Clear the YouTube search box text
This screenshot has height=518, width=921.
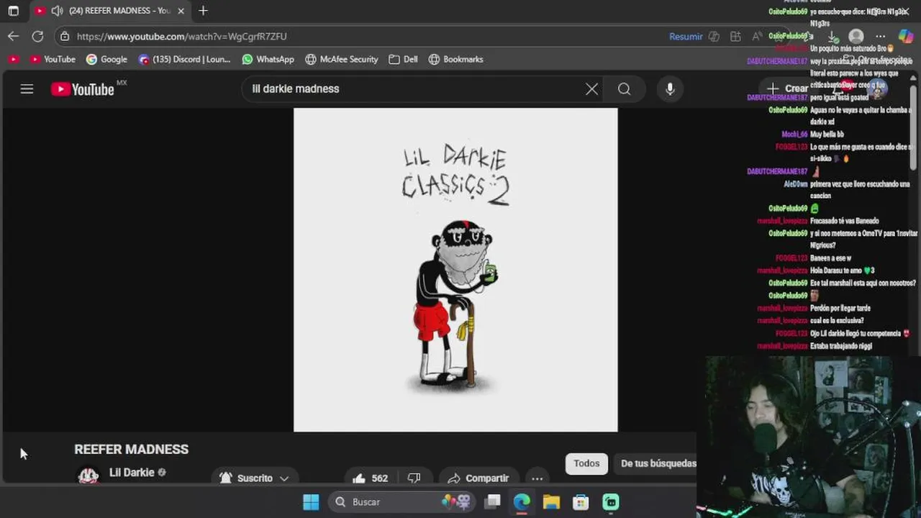tap(591, 89)
